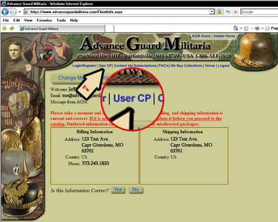The image size is (278, 222).
Task: Expand the Home button dropdown arrow
Action: click(x=241, y=28)
